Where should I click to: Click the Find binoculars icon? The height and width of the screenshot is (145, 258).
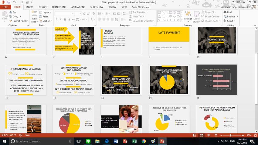point(225,12)
